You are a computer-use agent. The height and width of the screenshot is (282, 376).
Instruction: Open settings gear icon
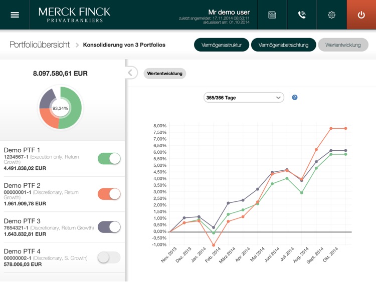point(331,15)
